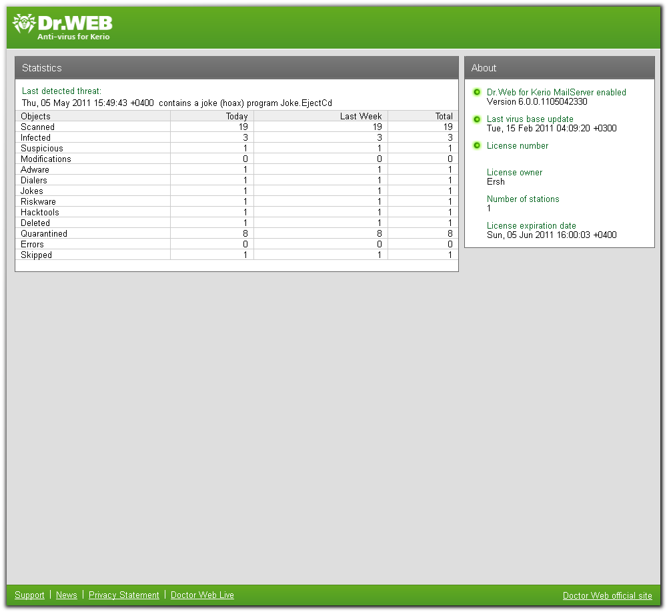Viewport: 667px width, 612px height.
Task: Open the Privacy Statement link
Action: (124, 595)
